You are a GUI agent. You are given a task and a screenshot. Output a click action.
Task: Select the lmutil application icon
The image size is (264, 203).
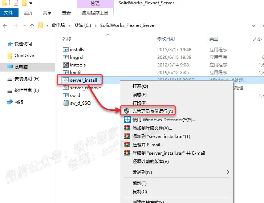[66, 72]
